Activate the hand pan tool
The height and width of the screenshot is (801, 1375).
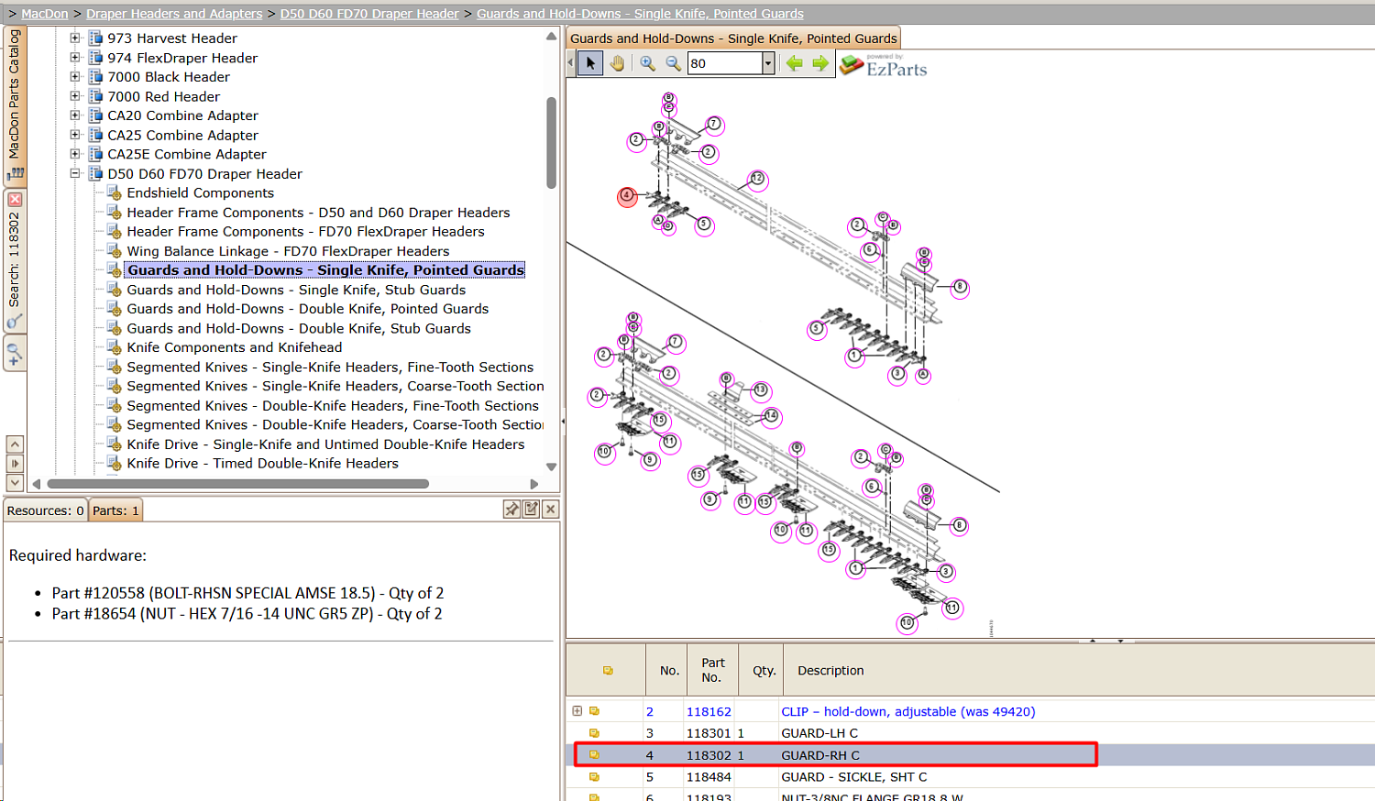[617, 63]
